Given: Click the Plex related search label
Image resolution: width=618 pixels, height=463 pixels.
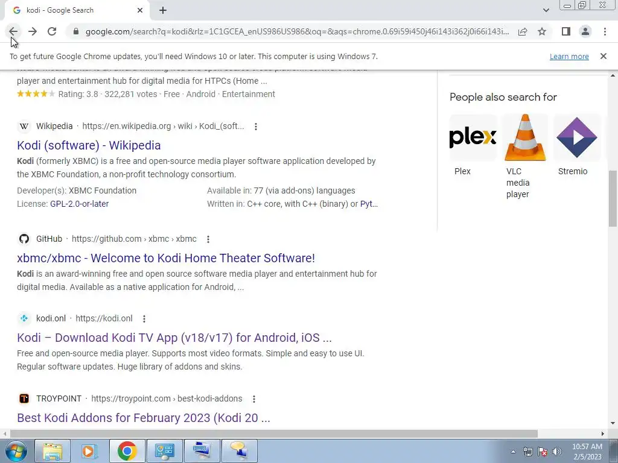Looking at the screenshot, I should coord(462,171).
